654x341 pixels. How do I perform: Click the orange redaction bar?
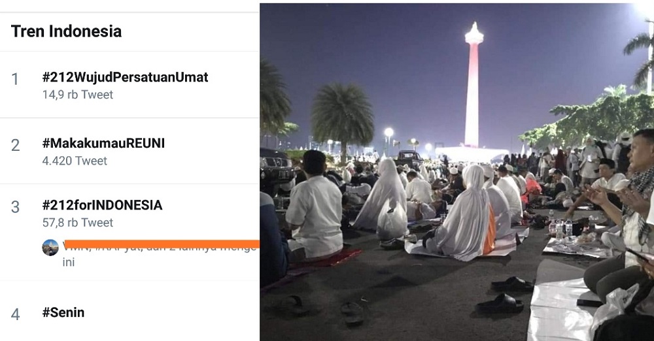tap(162, 244)
